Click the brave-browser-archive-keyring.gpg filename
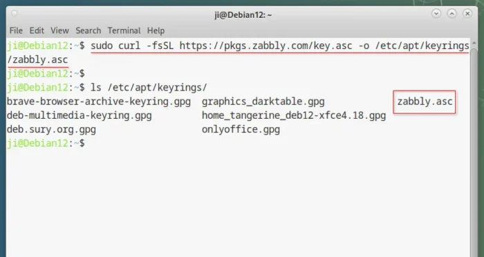 point(99,102)
